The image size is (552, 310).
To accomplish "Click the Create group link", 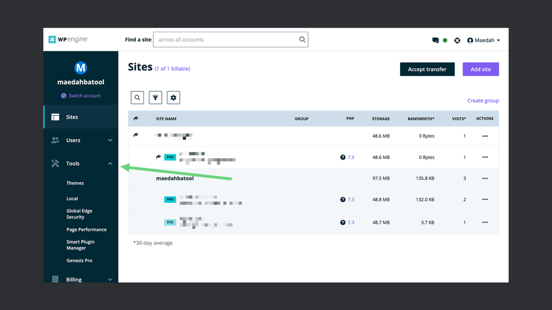I will pos(483,100).
